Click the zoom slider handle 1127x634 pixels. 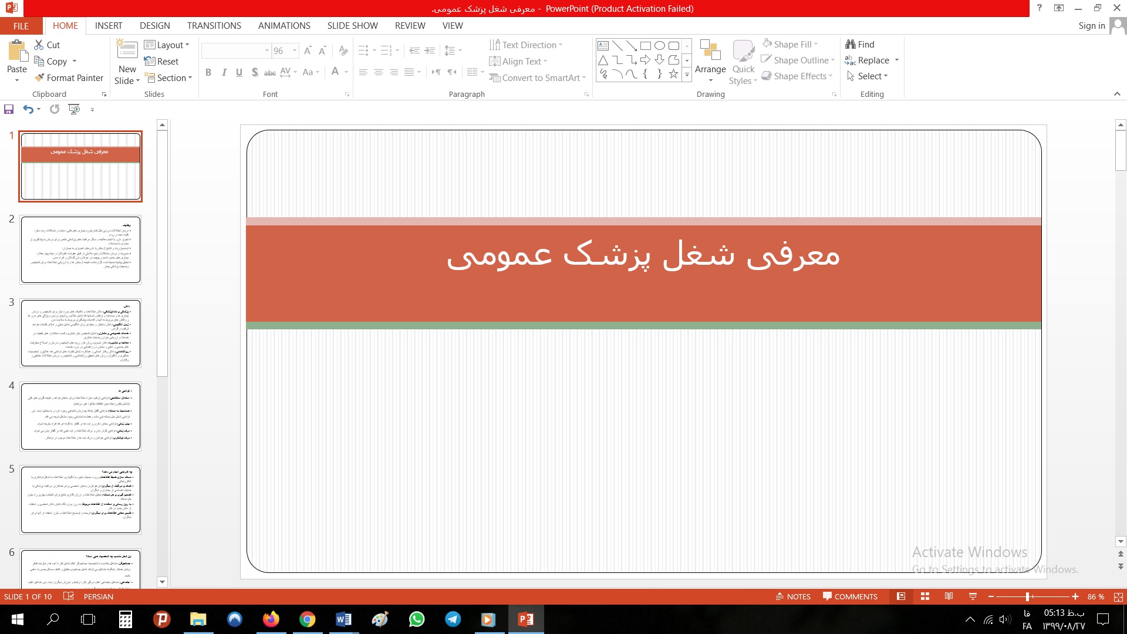1027,596
